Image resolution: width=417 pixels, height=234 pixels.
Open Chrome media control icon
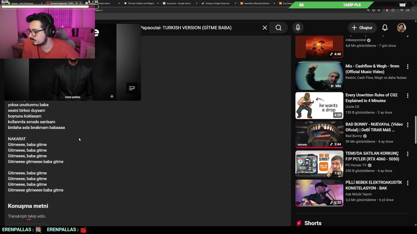click(402, 10)
